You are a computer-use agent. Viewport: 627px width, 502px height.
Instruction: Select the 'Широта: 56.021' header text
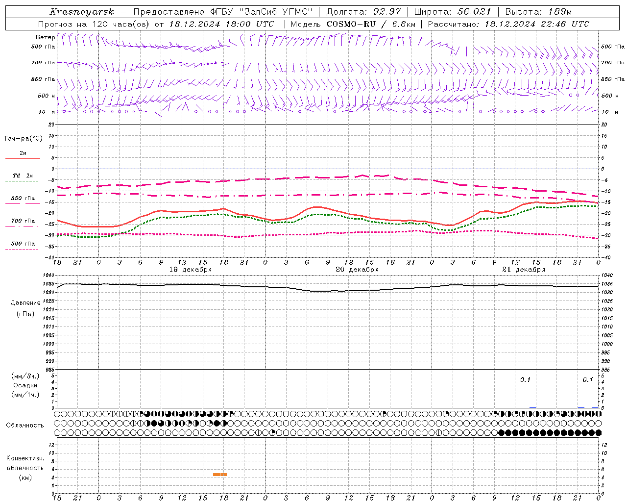click(x=453, y=12)
